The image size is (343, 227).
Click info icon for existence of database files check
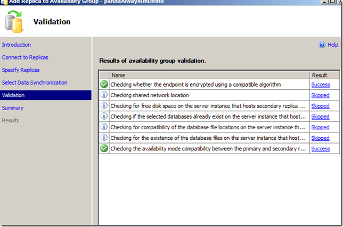pos(104,138)
